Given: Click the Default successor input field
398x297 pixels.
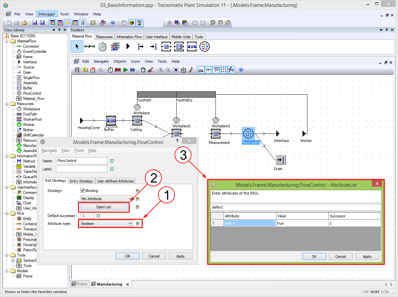Looking at the screenshot, I should pyautogui.click(x=87, y=215).
